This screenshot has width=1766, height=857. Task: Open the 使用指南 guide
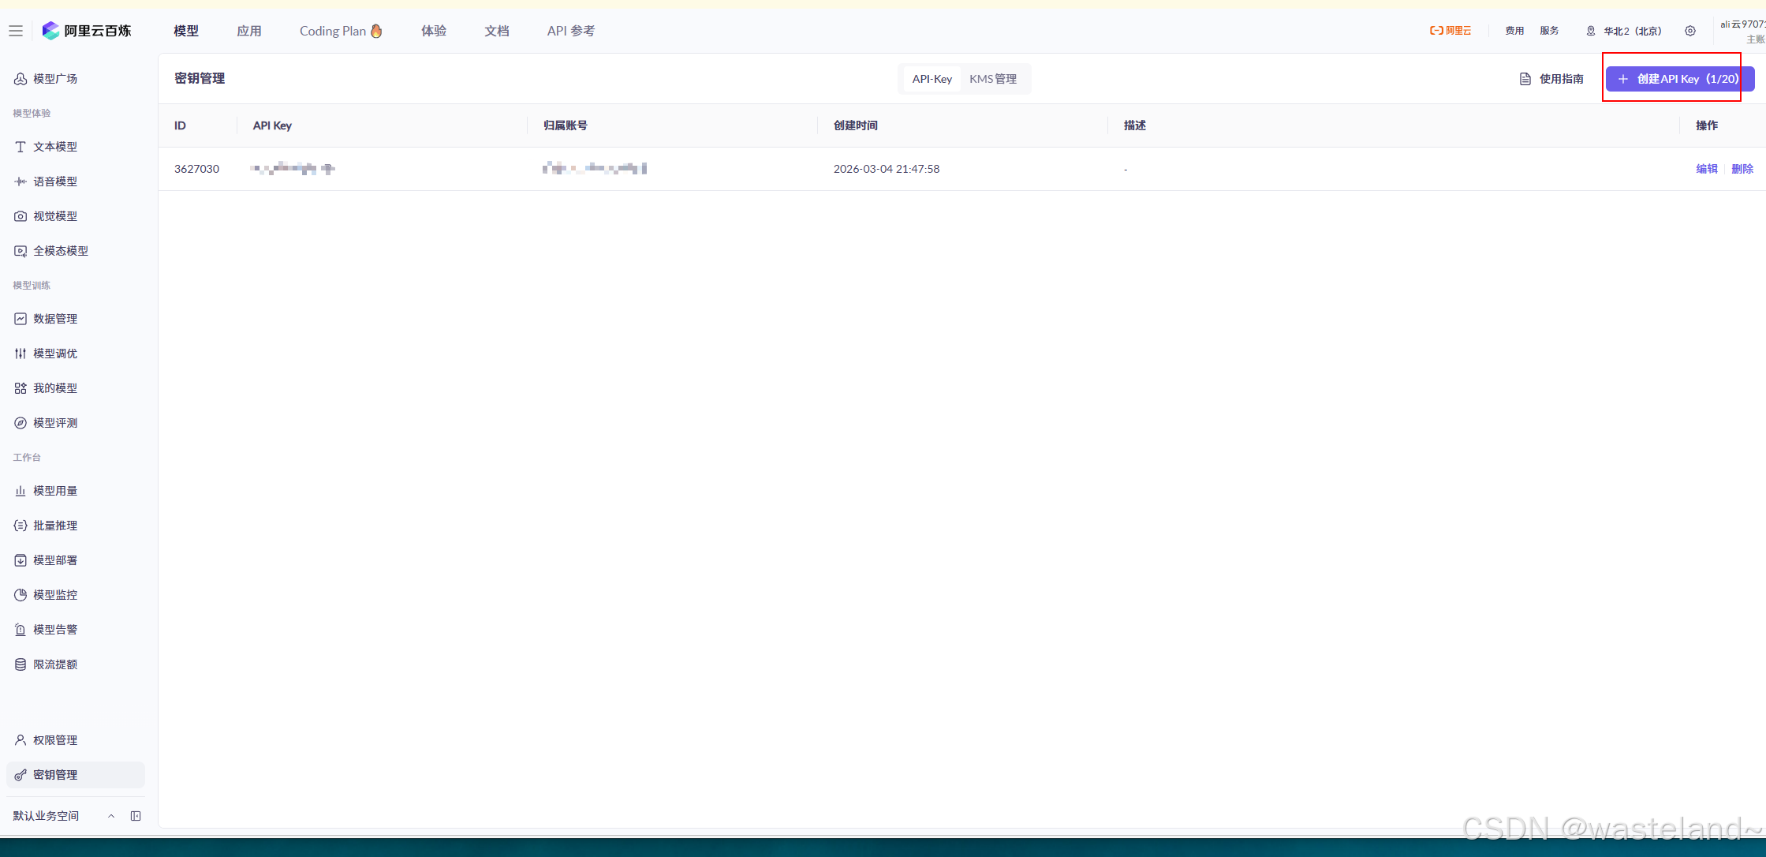[x=1559, y=78]
